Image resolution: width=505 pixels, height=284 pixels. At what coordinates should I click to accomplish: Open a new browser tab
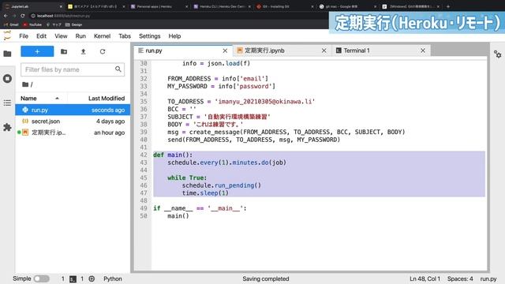(x=448, y=6)
